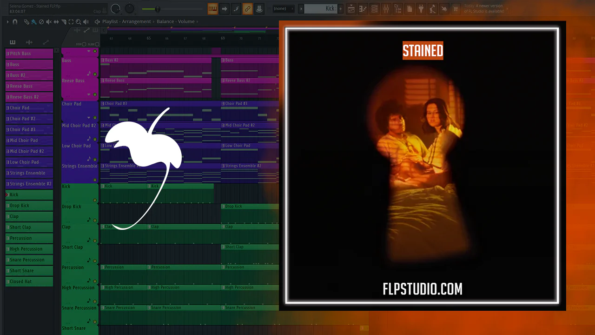Select Pitch Bass pattern in picker
Screen dimensions: 595x335
pyautogui.click(x=29, y=54)
